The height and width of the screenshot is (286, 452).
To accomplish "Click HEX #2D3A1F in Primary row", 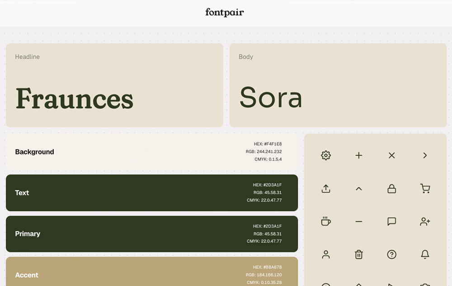I will click(x=267, y=226).
